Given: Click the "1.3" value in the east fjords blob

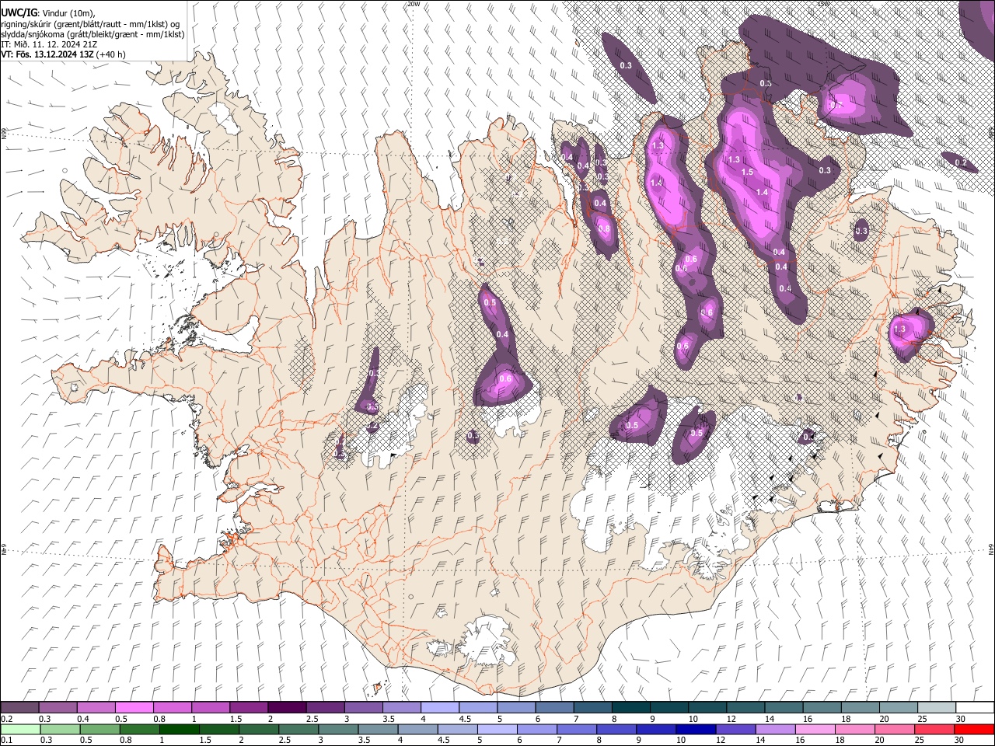Looking at the screenshot, I should pos(899,329).
